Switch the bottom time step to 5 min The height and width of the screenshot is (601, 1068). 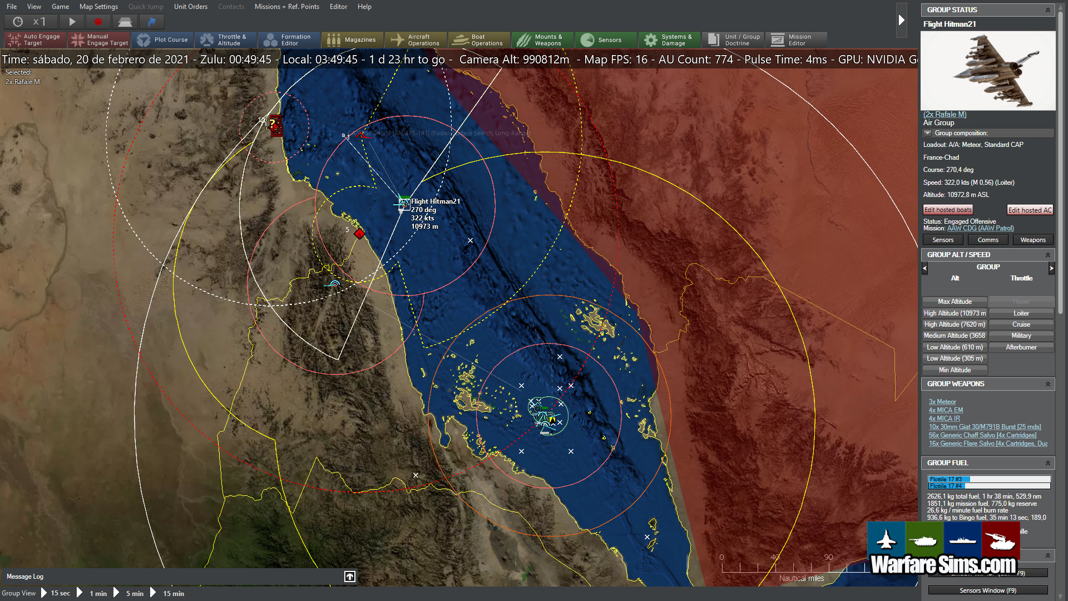tap(134, 593)
